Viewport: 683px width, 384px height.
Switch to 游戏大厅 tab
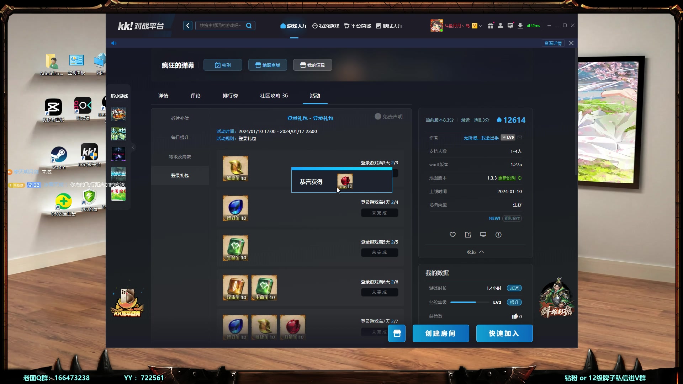coord(294,26)
